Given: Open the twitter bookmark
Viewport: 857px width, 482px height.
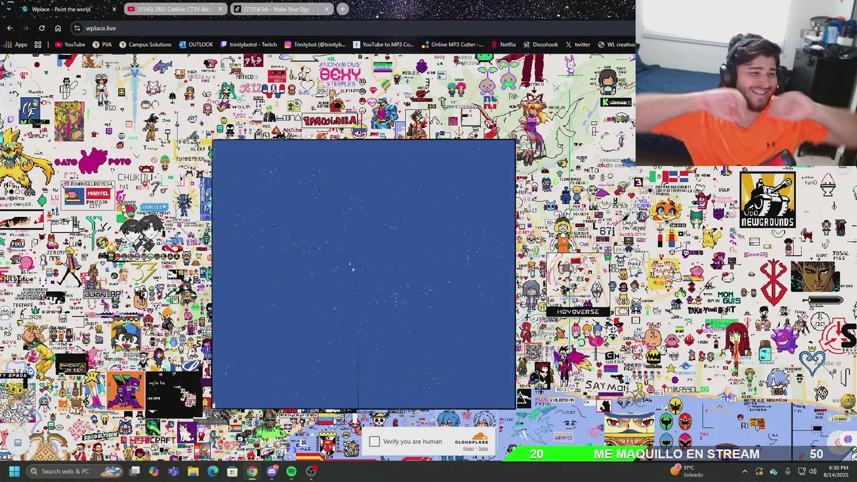Looking at the screenshot, I should coord(578,45).
